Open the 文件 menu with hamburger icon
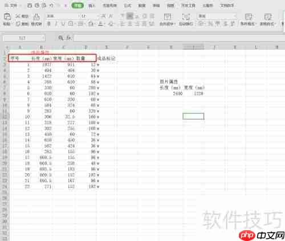 click(11, 6)
